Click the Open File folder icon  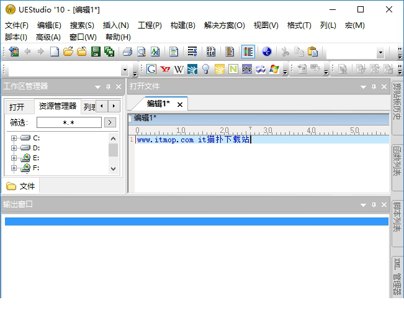[68, 52]
